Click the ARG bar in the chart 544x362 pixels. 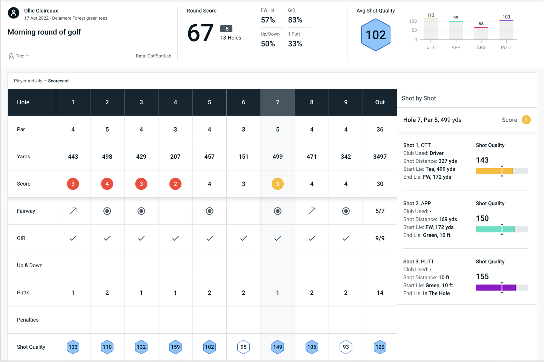click(x=481, y=33)
